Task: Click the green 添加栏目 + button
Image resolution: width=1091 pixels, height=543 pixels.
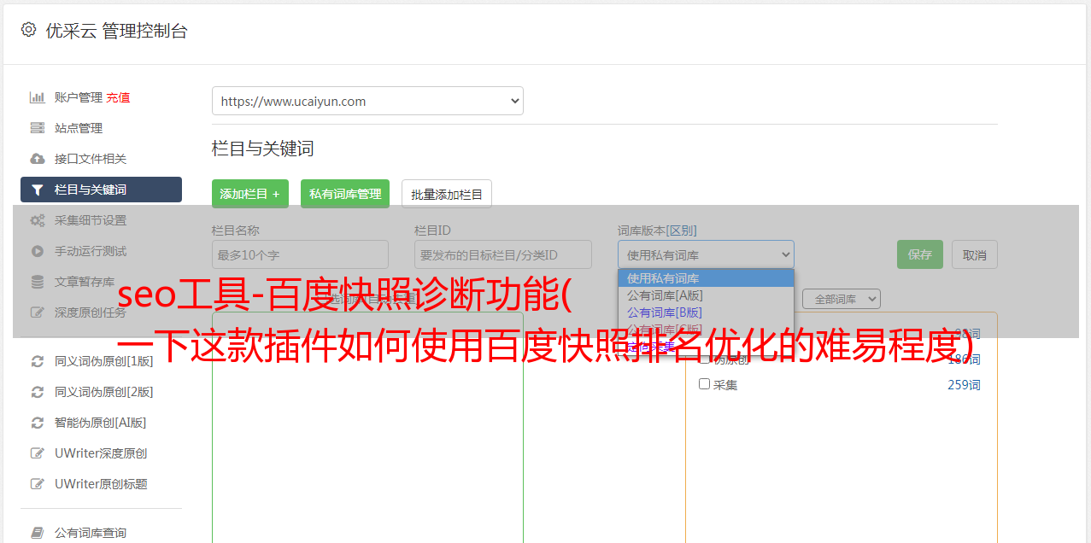Action: tap(250, 194)
